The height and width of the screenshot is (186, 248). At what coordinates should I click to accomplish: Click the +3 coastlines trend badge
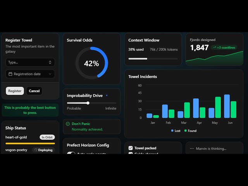tap(224, 48)
